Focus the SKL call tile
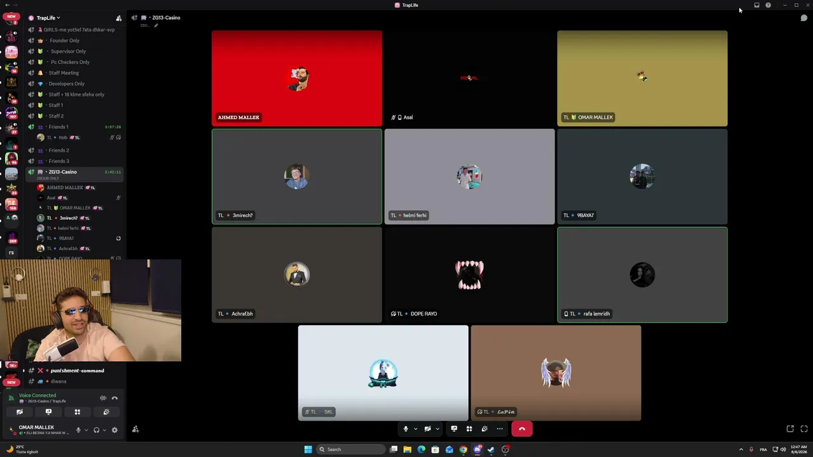Screen dimensions: 813x457 coord(383,373)
